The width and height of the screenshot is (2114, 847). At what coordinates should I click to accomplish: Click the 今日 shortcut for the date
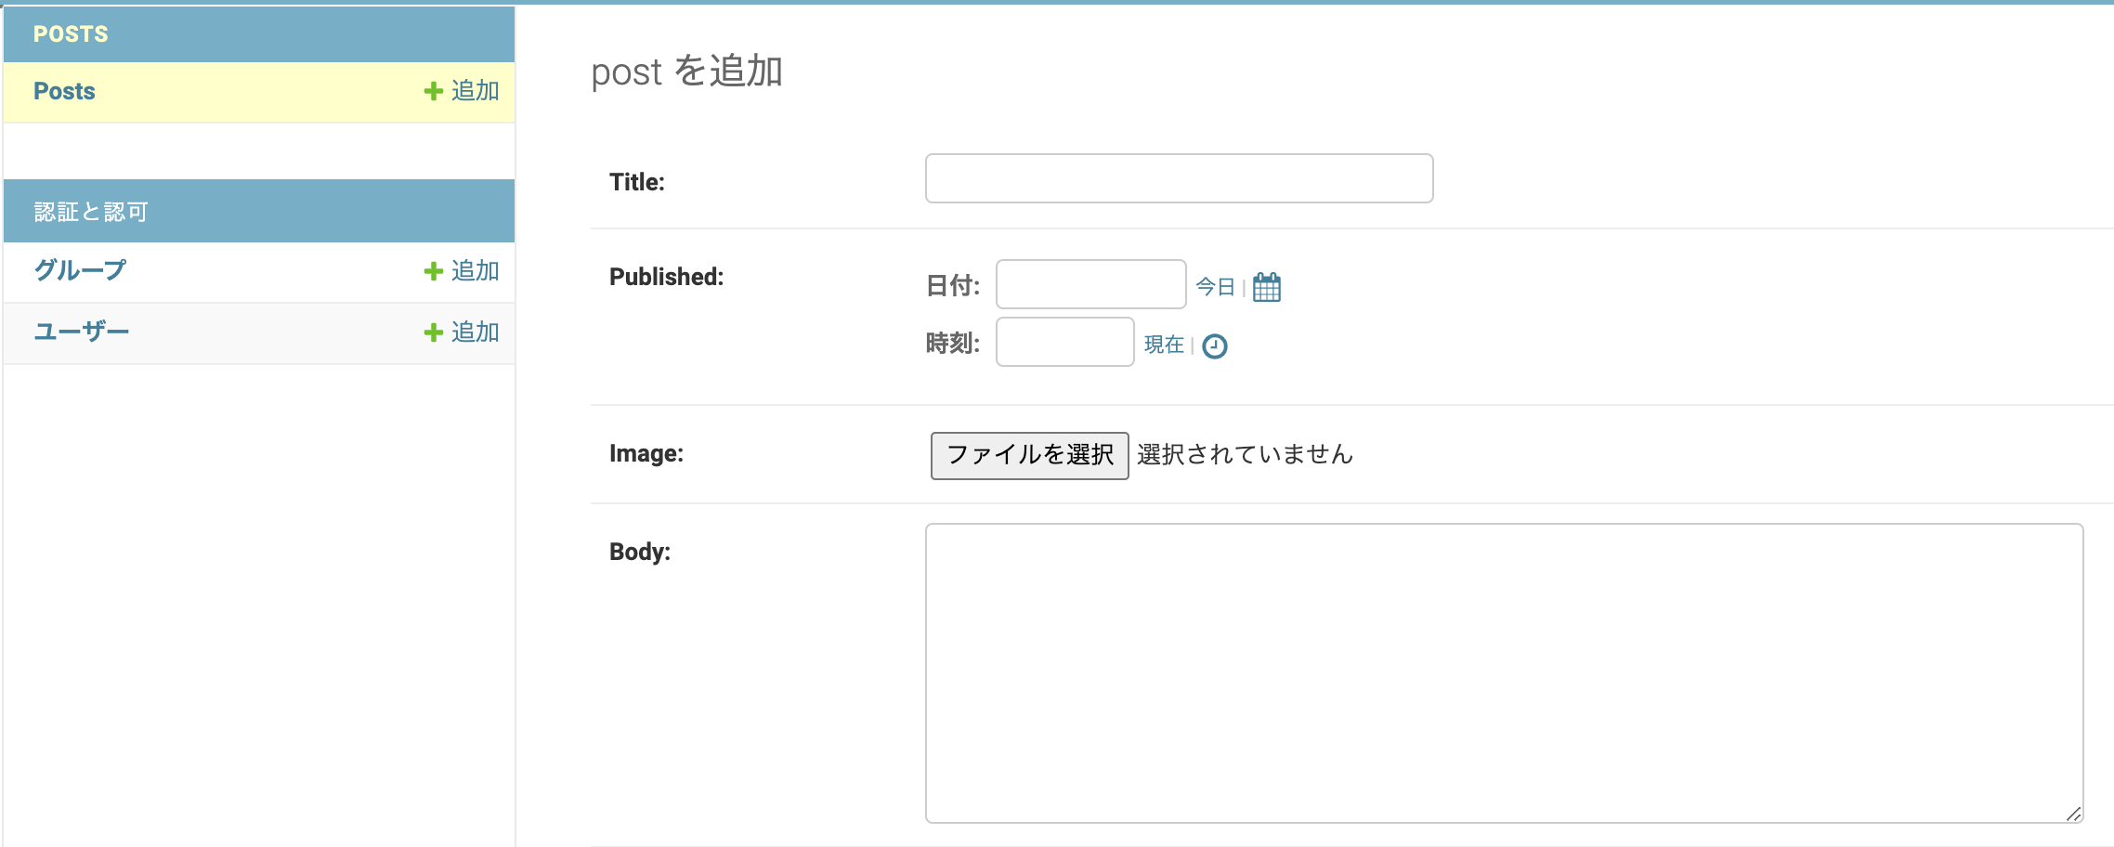click(1215, 287)
